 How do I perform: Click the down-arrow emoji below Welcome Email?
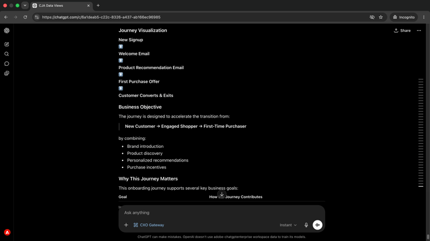(x=120, y=61)
